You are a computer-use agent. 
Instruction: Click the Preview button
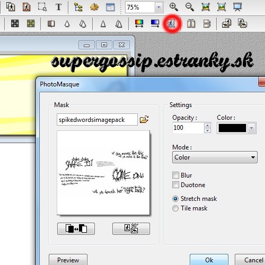(68, 260)
